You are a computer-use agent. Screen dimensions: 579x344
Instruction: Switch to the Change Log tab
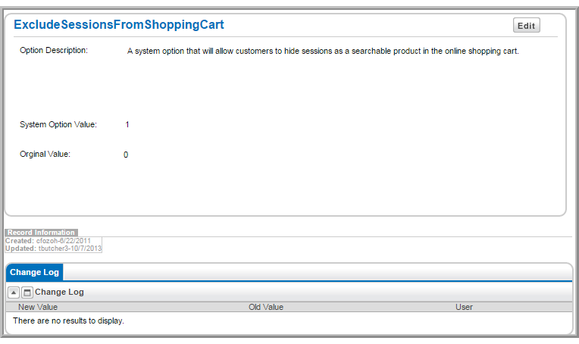pos(34,272)
